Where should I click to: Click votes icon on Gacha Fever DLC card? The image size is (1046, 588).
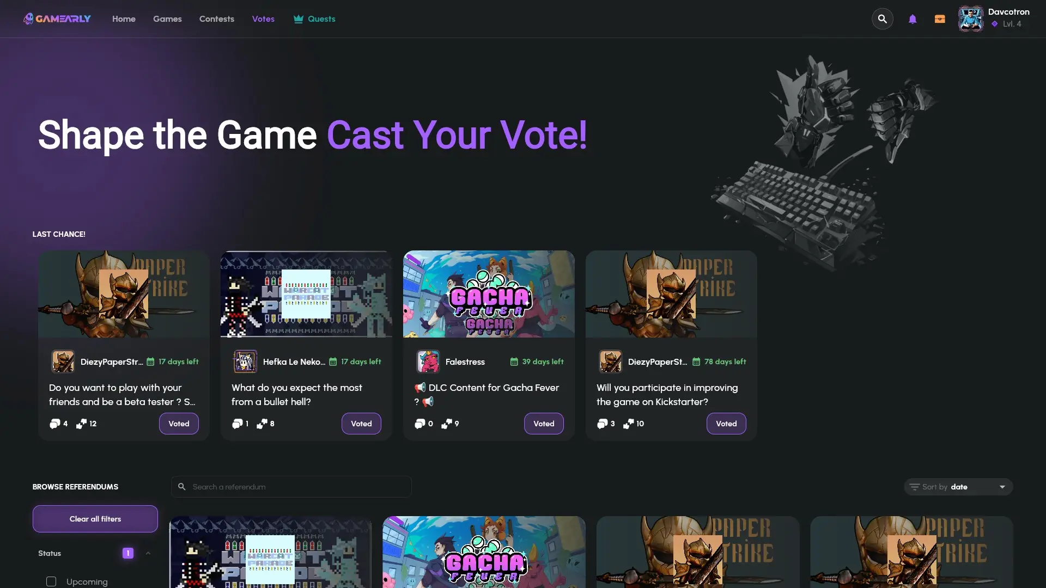click(446, 424)
